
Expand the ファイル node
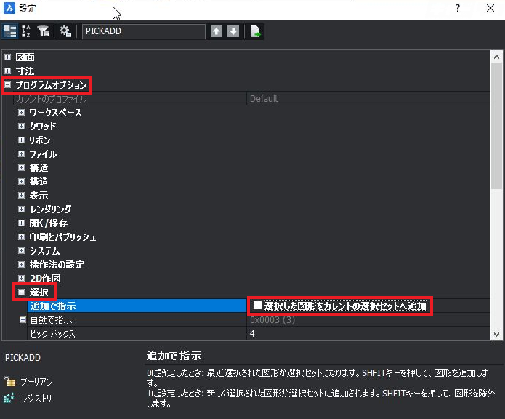click(21, 153)
